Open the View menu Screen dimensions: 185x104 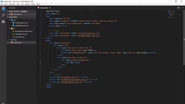18,4
